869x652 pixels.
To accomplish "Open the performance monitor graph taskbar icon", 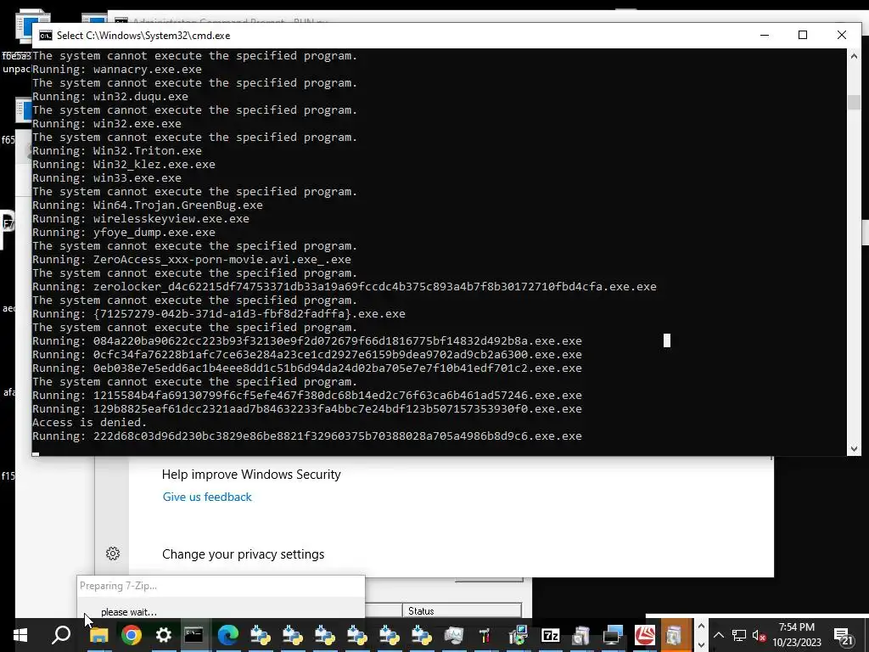I will (453, 635).
